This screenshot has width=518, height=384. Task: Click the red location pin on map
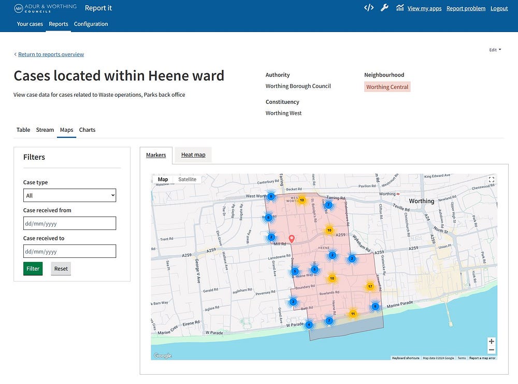point(292,238)
